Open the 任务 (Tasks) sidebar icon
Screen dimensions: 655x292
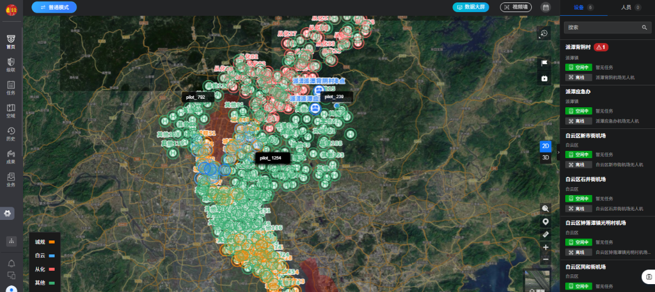[11, 87]
